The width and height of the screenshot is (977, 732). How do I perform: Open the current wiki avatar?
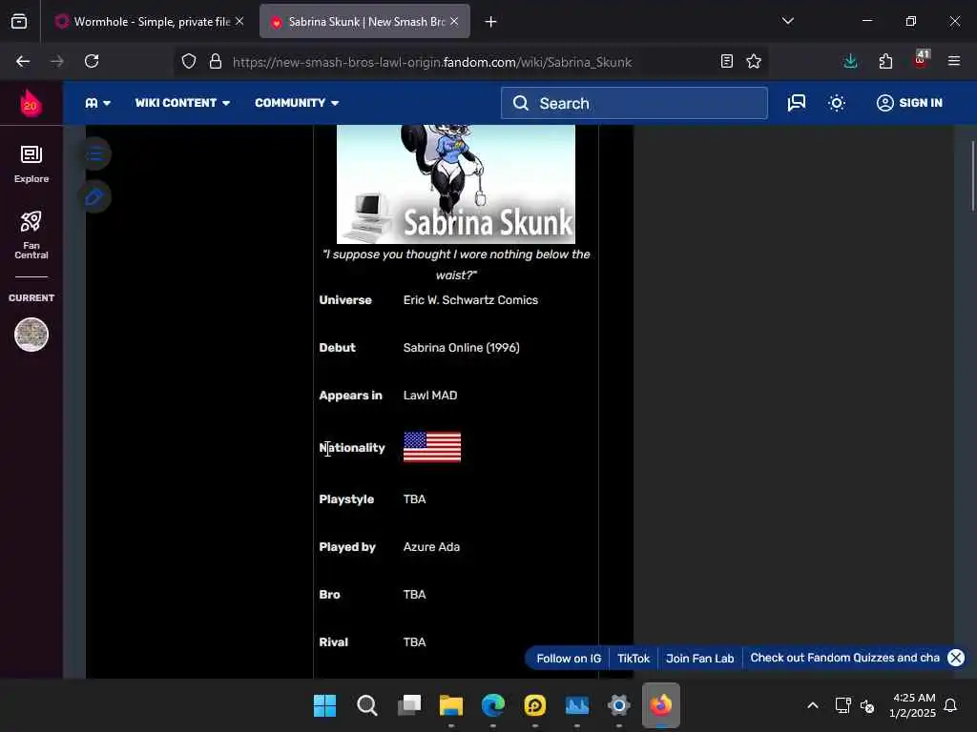tap(31, 335)
